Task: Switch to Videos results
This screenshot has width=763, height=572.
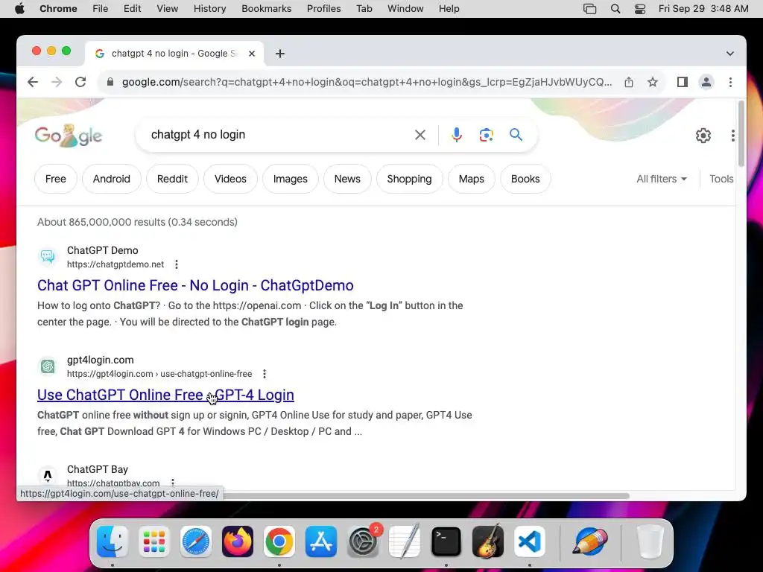Action: click(230, 179)
